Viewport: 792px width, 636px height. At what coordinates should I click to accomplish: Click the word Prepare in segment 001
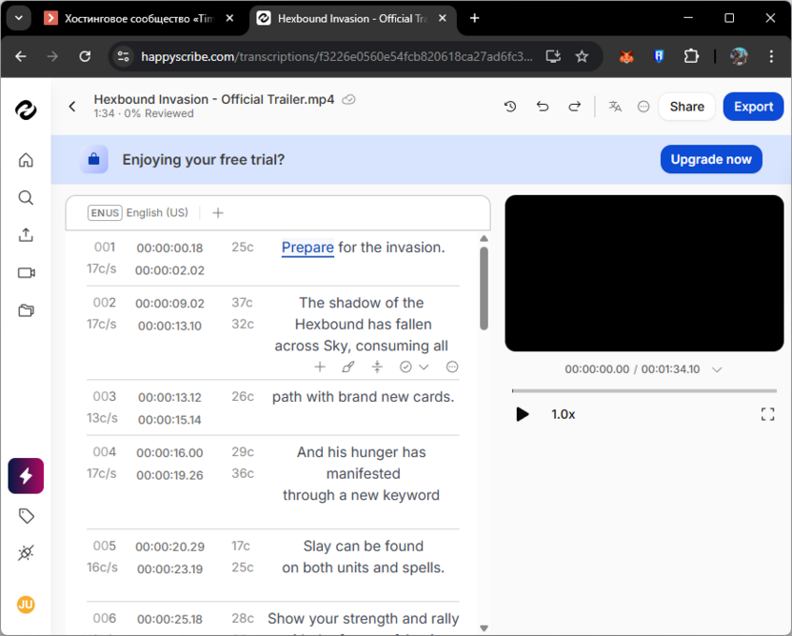(307, 248)
